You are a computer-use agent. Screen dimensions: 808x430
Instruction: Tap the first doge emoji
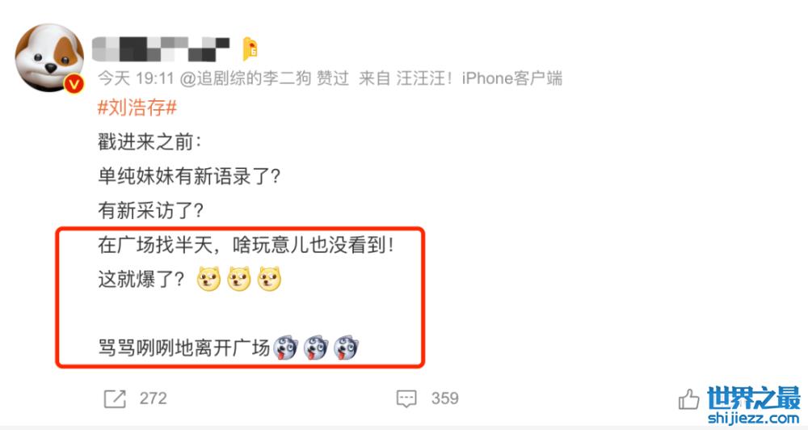pos(208,279)
